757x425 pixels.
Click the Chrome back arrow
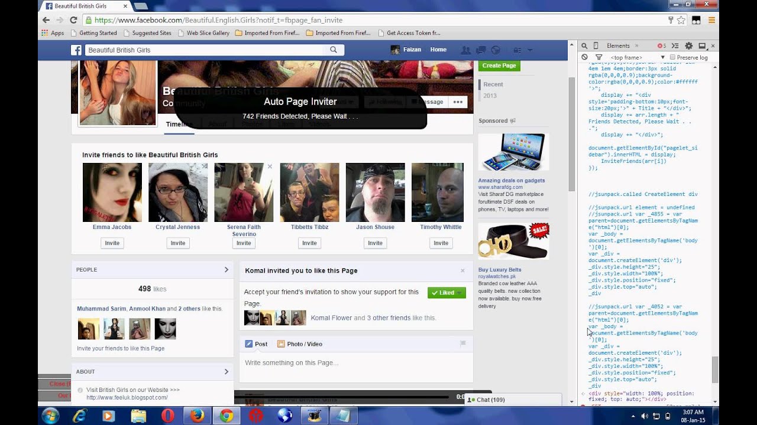(46, 20)
